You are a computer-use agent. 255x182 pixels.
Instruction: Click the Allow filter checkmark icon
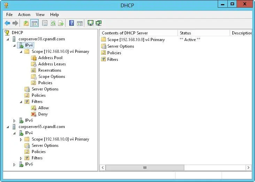click(34, 108)
